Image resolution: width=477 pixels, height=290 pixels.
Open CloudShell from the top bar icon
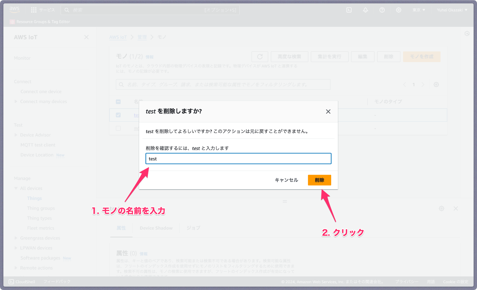349,10
